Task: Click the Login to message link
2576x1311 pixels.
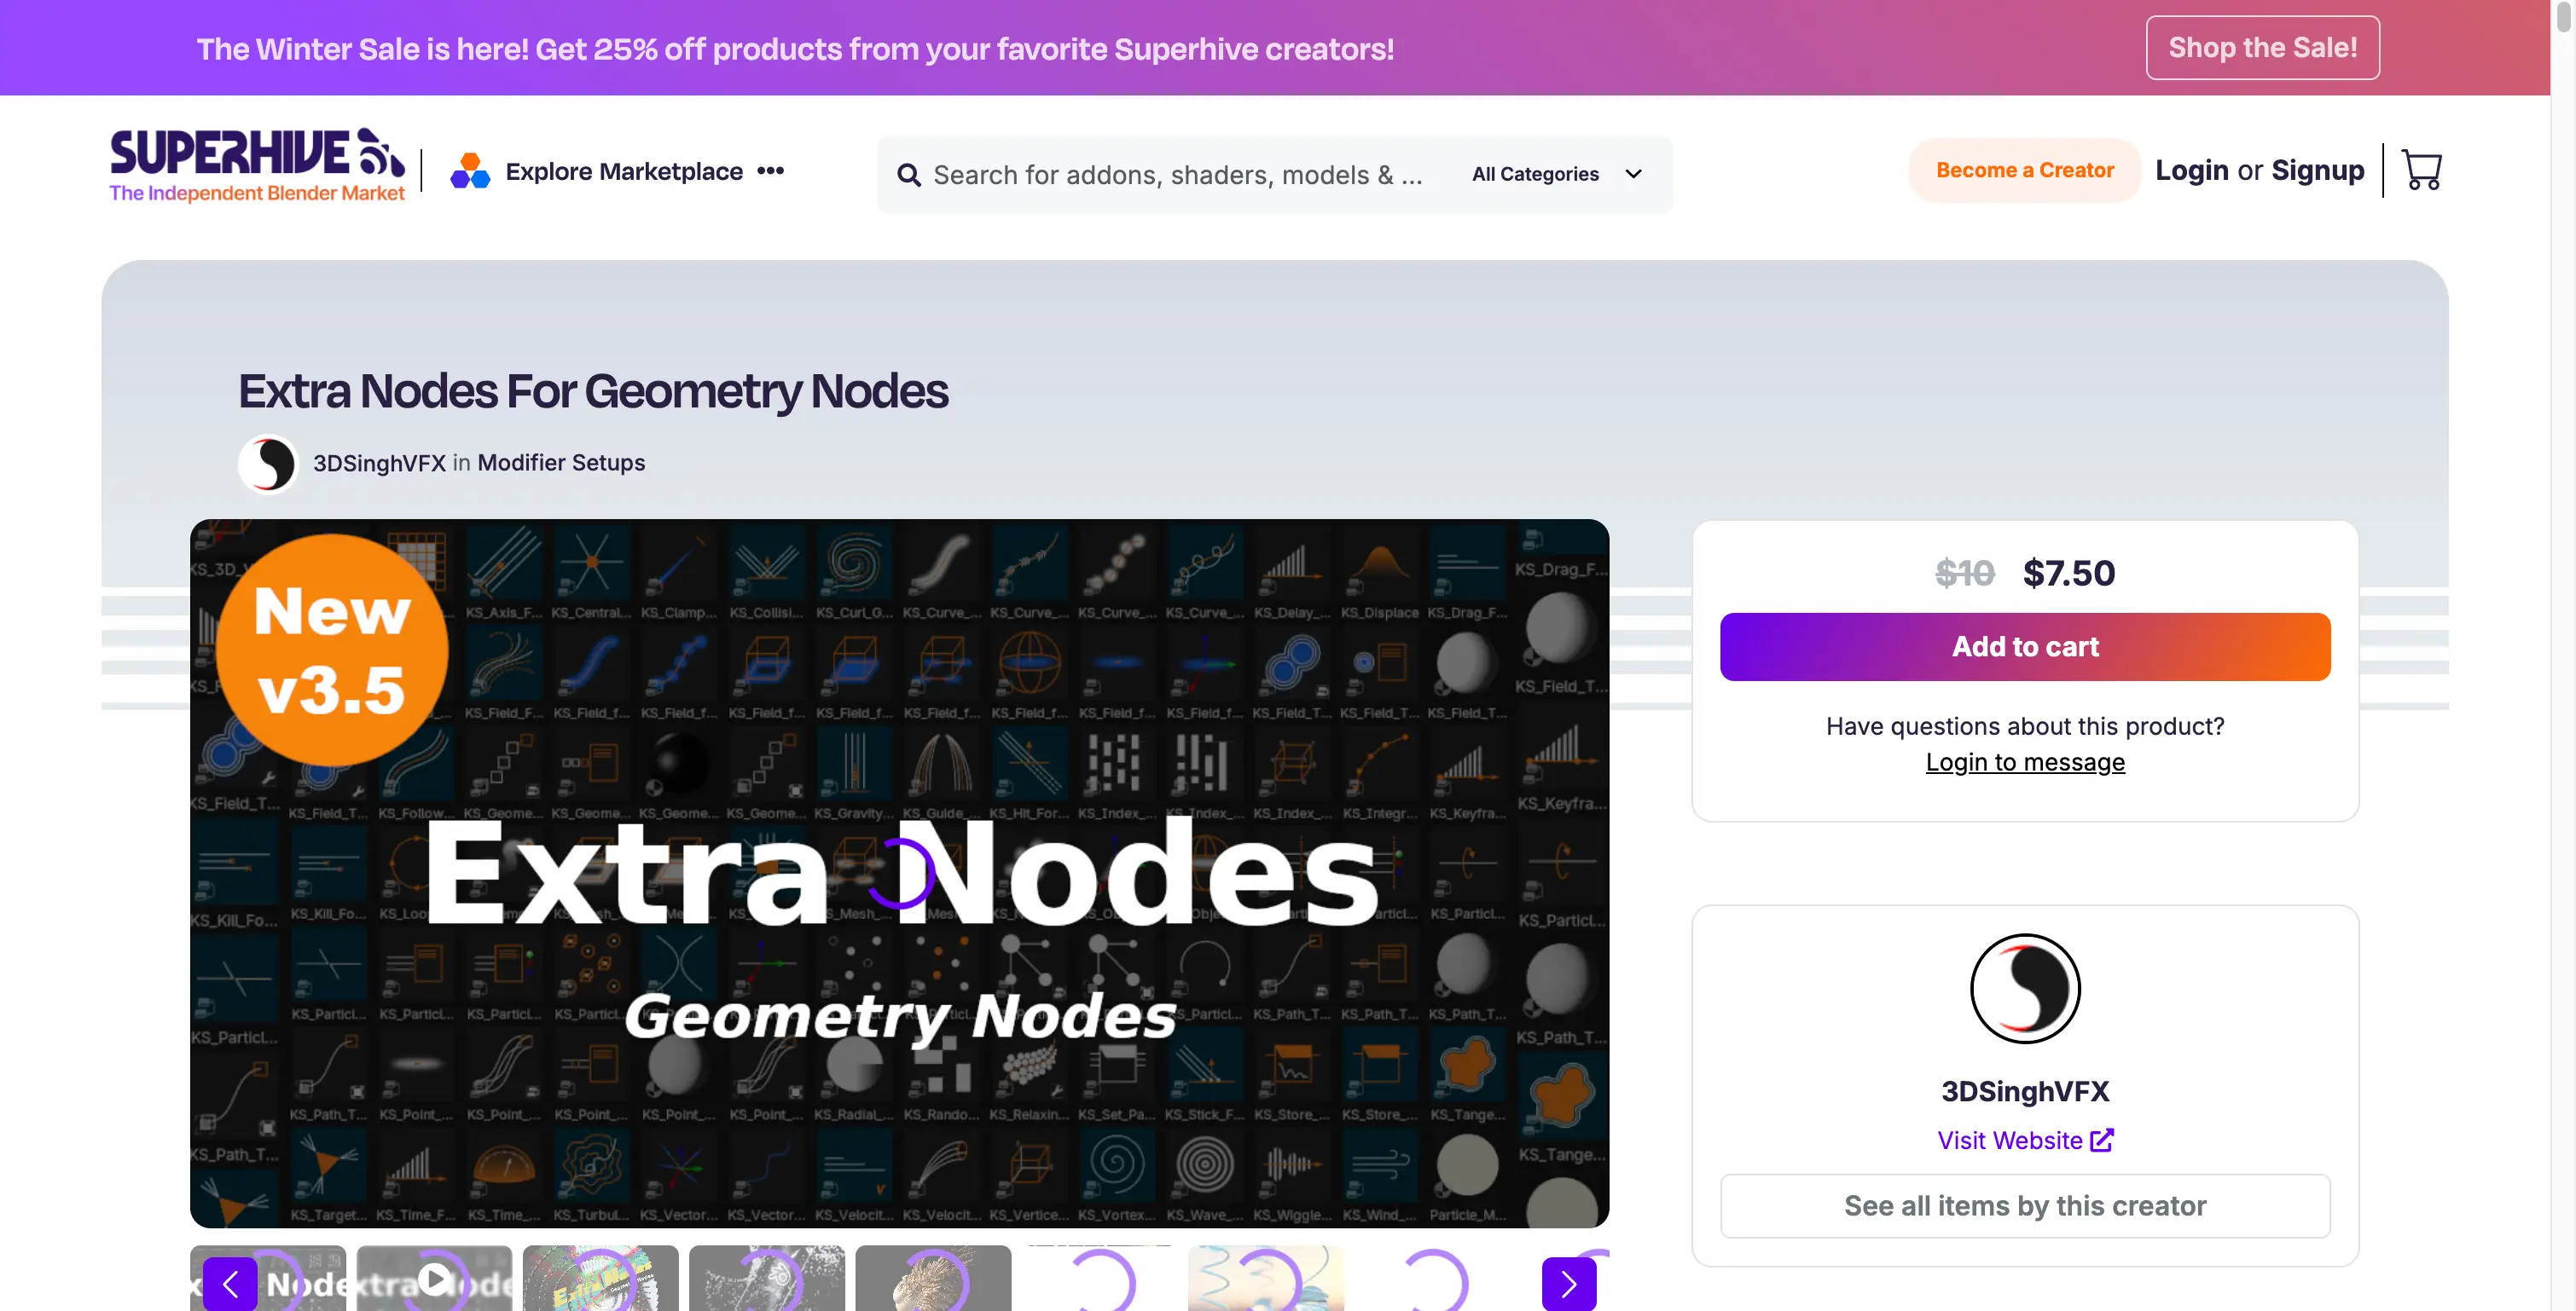Action: pos(2025,761)
